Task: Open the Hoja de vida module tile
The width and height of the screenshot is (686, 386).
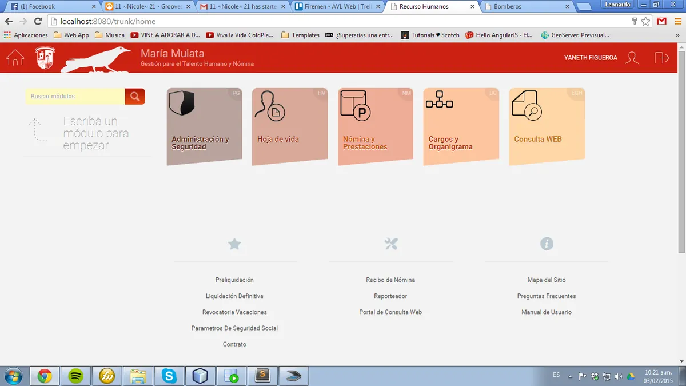Action: [290, 126]
